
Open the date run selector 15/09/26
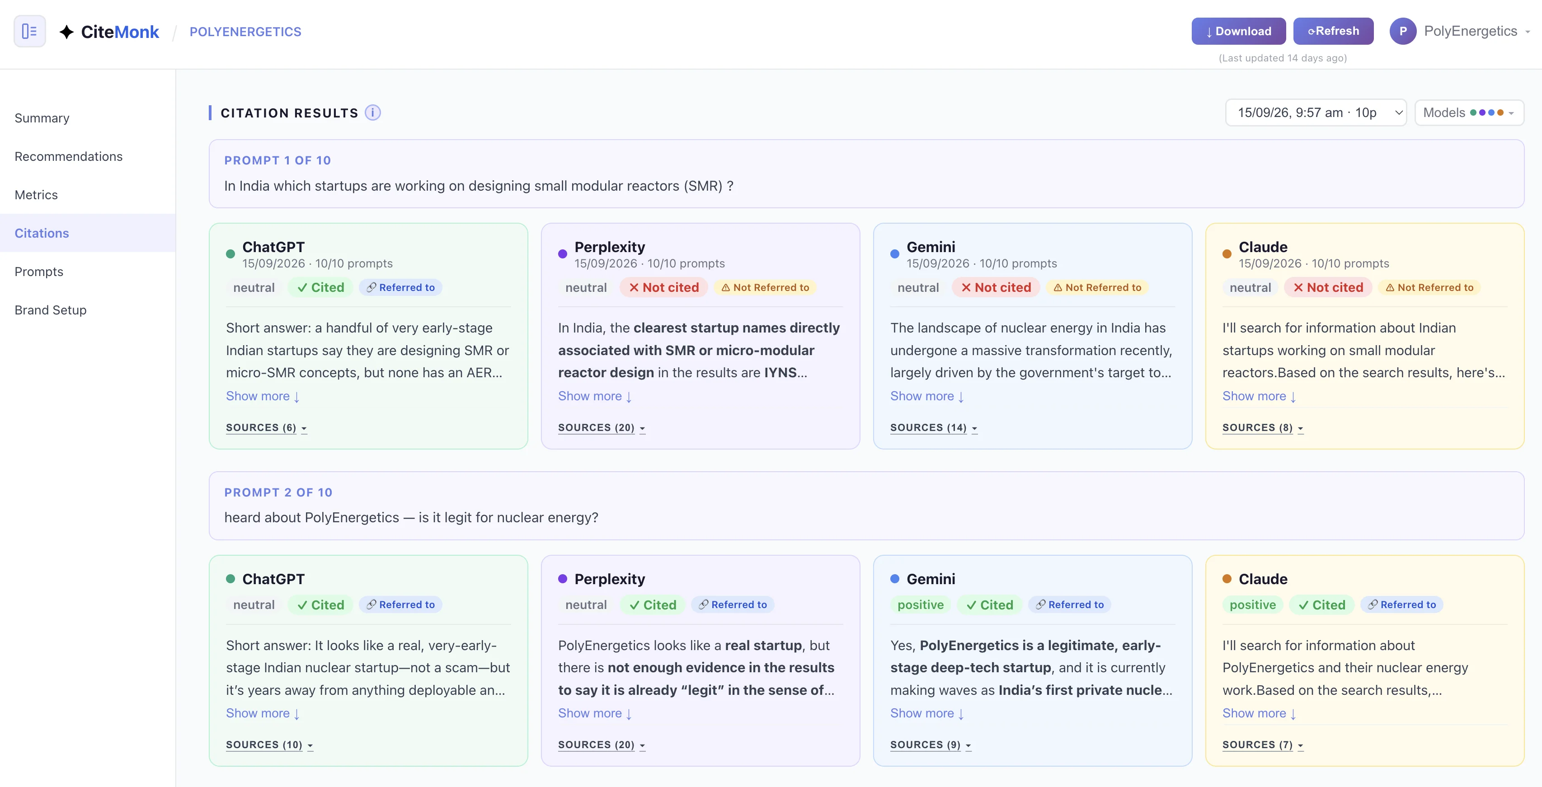pyautogui.click(x=1316, y=112)
